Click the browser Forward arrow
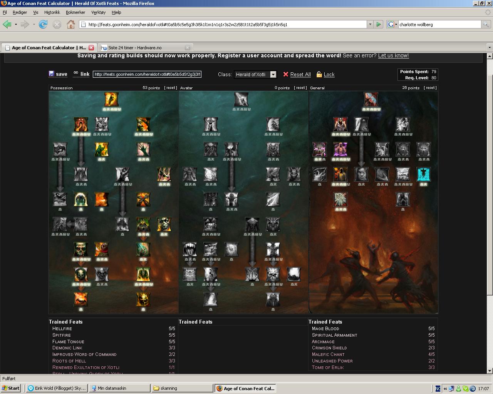The height and width of the screenshot is (394, 493). click(25, 24)
